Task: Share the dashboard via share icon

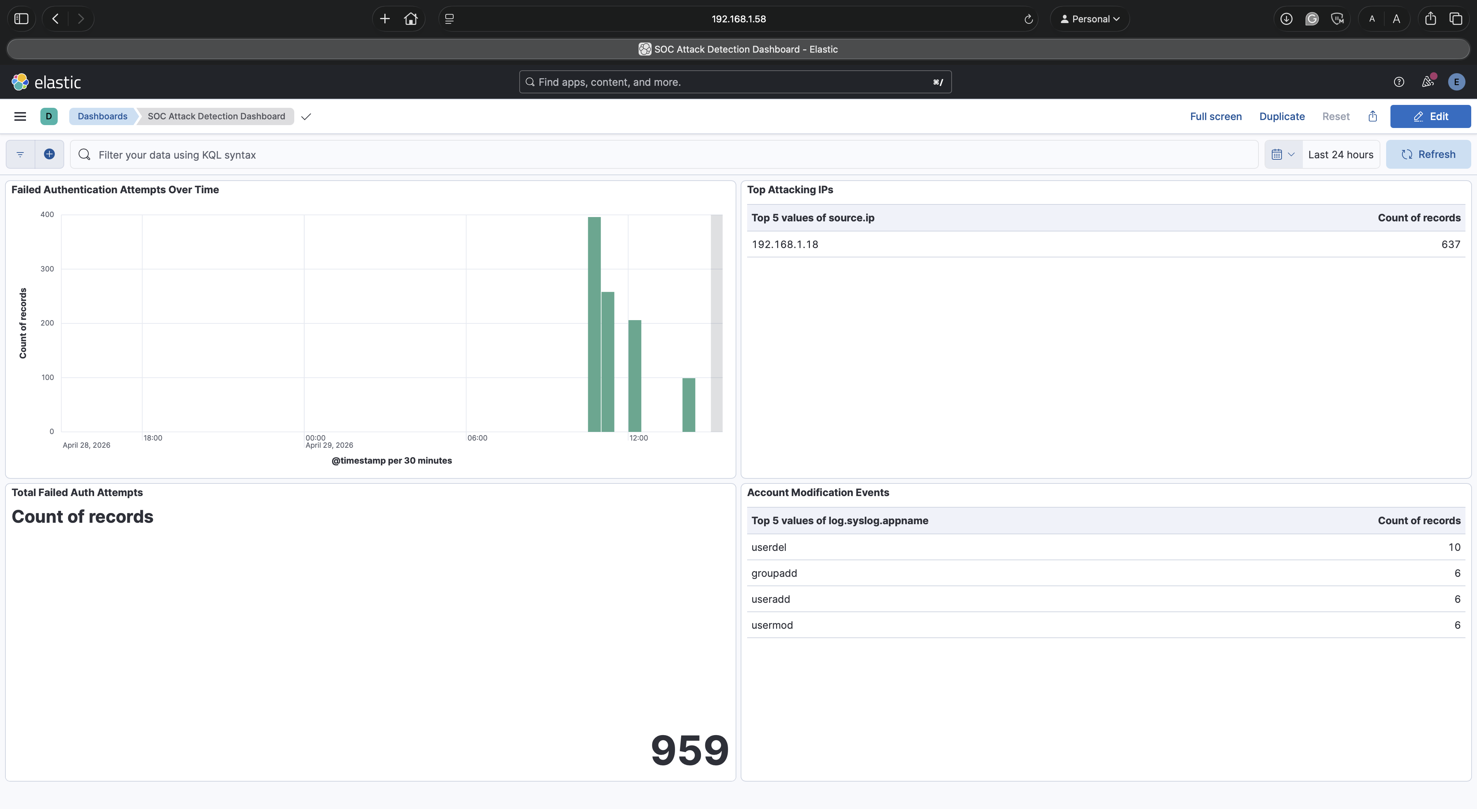Action: (1373, 116)
